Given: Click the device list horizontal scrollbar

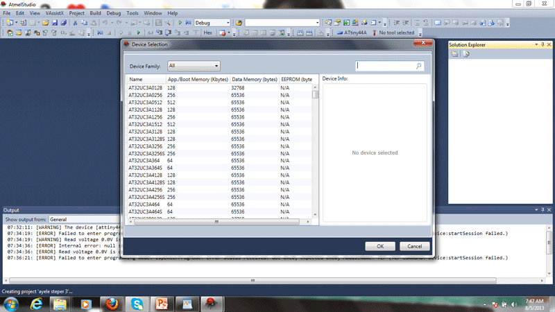Looking at the screenshot, I should coord(216,221).
